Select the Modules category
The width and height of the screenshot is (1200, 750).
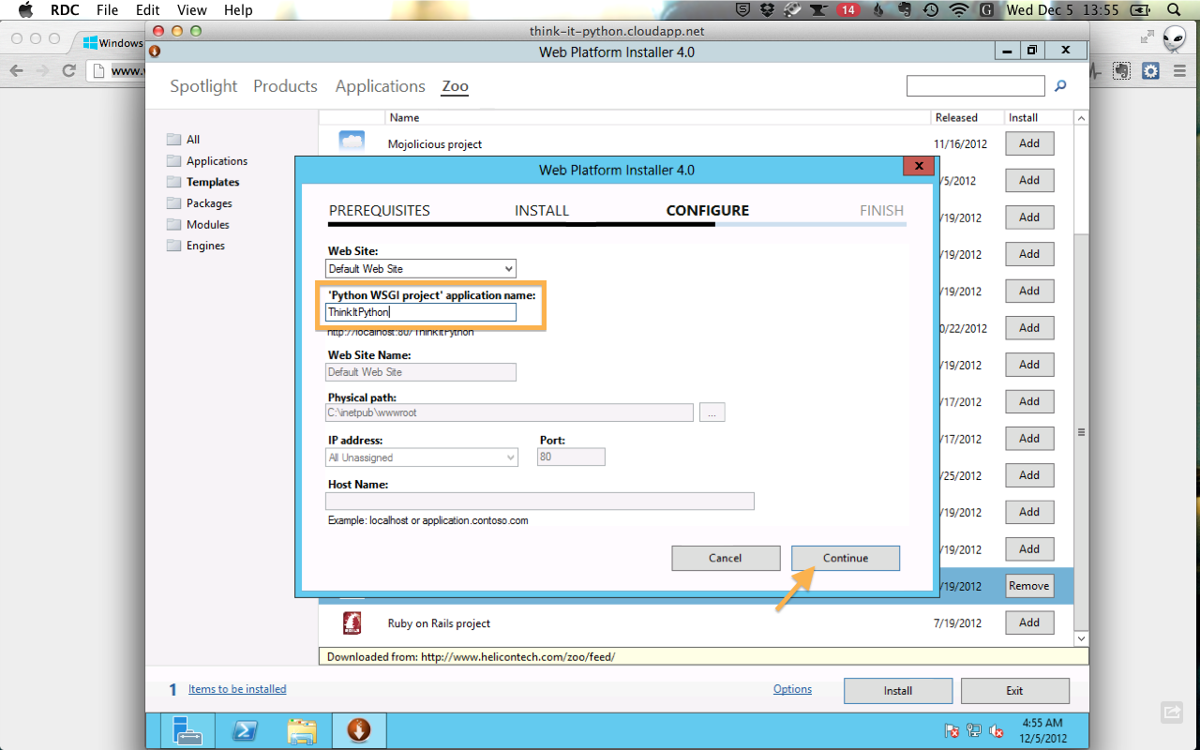(208, 225)
